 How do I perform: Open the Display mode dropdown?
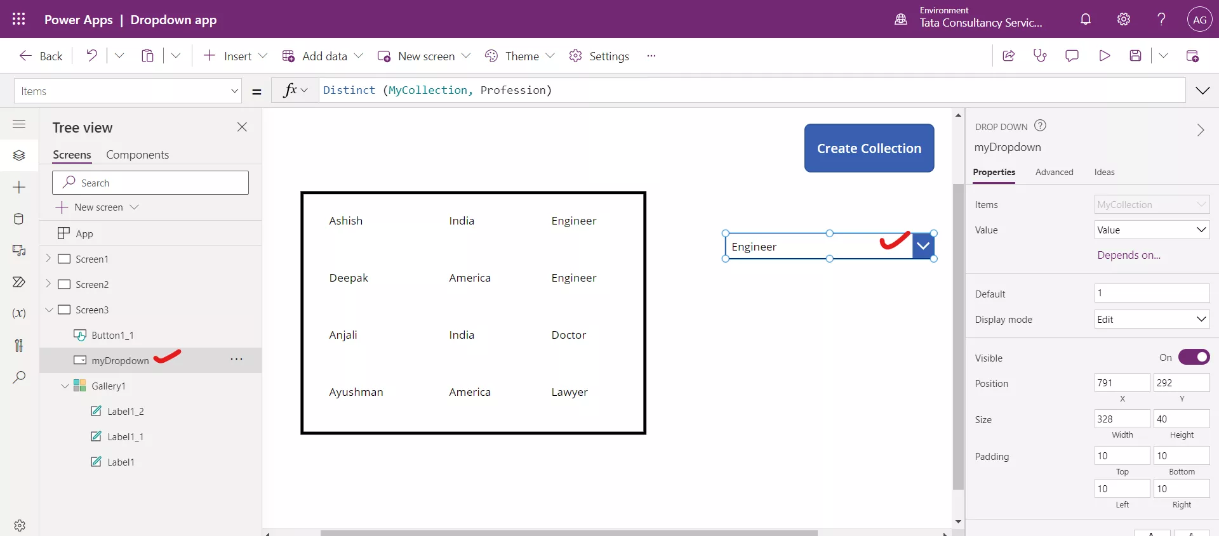(x=1152, y=319)
